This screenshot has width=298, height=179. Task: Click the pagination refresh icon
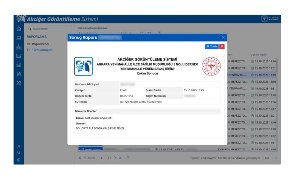pos(128,158)
